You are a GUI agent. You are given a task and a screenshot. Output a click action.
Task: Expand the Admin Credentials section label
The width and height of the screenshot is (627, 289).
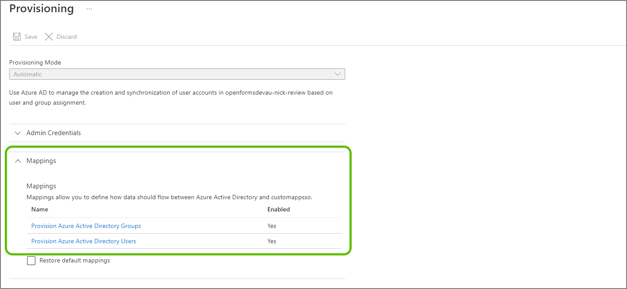54,133
